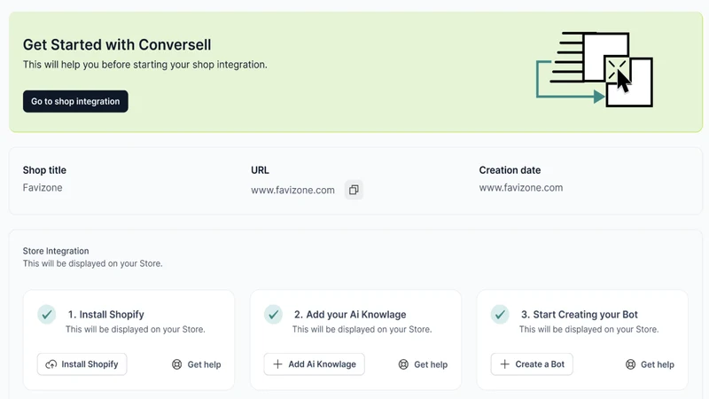Click the Go to shop integration button

(75, 101)
